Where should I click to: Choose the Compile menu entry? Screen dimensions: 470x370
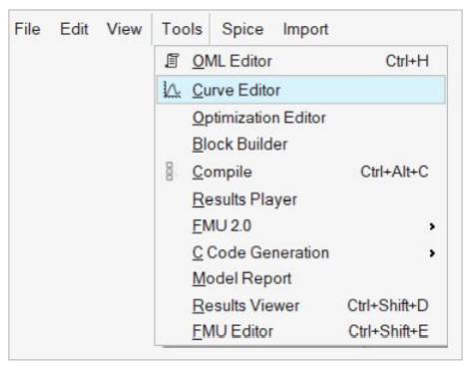(x=301, y=172)
